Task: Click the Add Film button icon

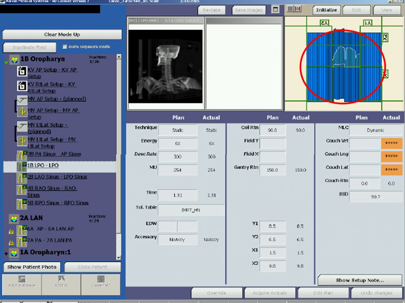Action: click(61, 279)
